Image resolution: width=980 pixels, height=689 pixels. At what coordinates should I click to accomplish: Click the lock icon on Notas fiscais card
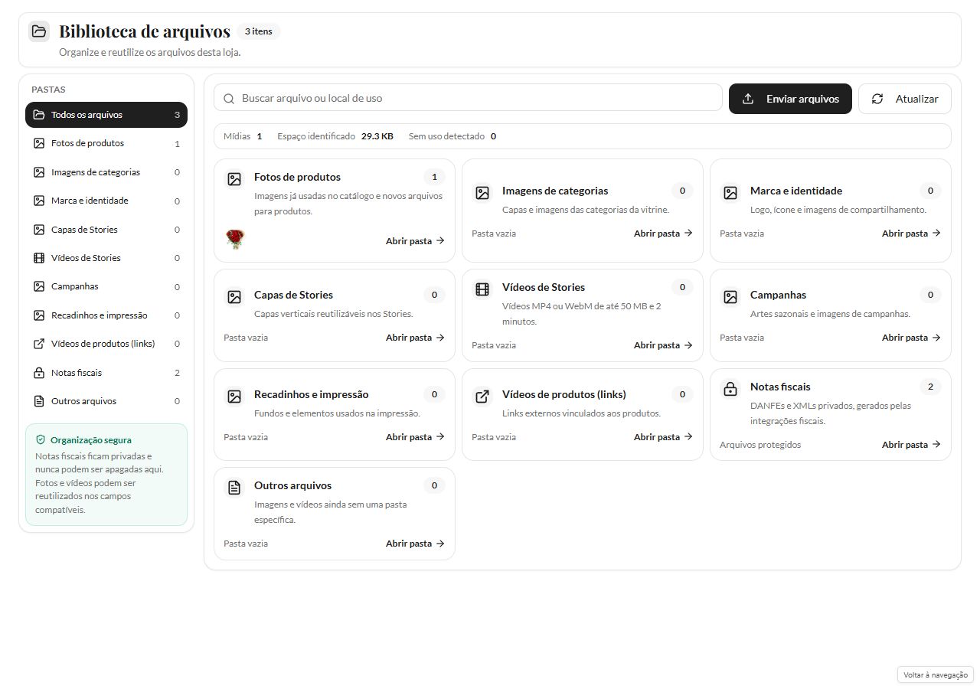[x=730, y=389]
